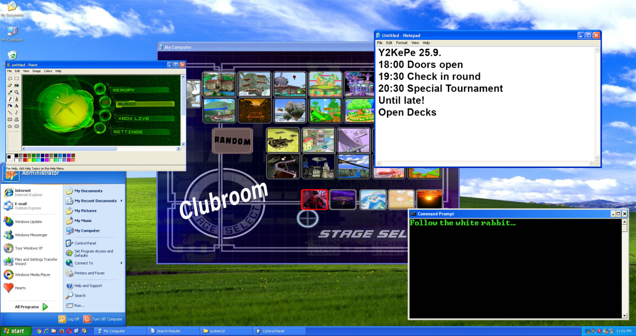The width and height of the screenshot is (636, 336).
Task: Choose the Polygon tool in Paint
Action: pos(17,119)
